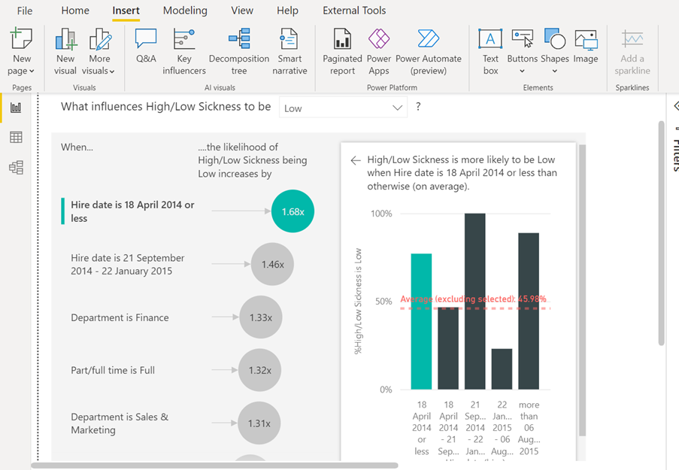
Task: Select the 1.46x influencer bubble
Action: (x=272, y=264)
